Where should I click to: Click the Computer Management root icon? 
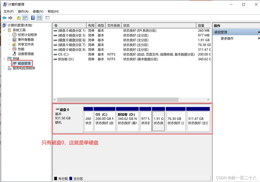tap(5, 25)
